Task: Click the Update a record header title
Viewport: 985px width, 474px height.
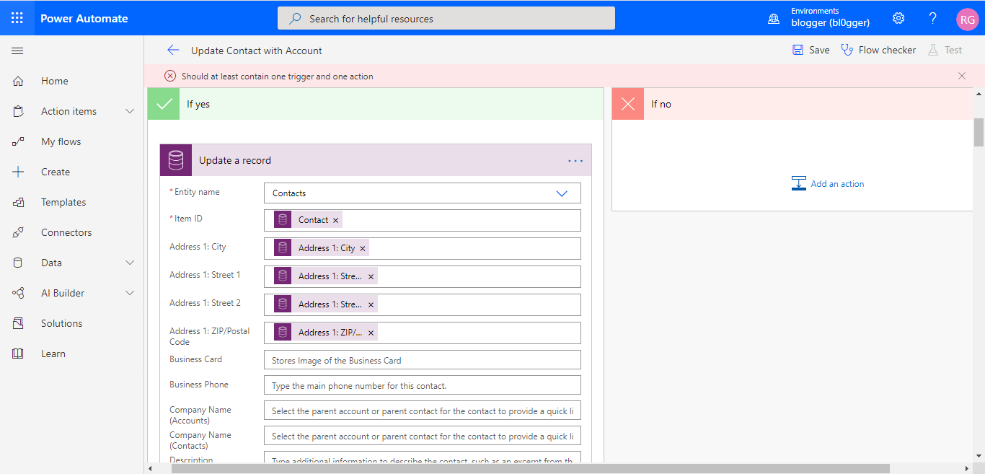Action: tap(235, 160)
